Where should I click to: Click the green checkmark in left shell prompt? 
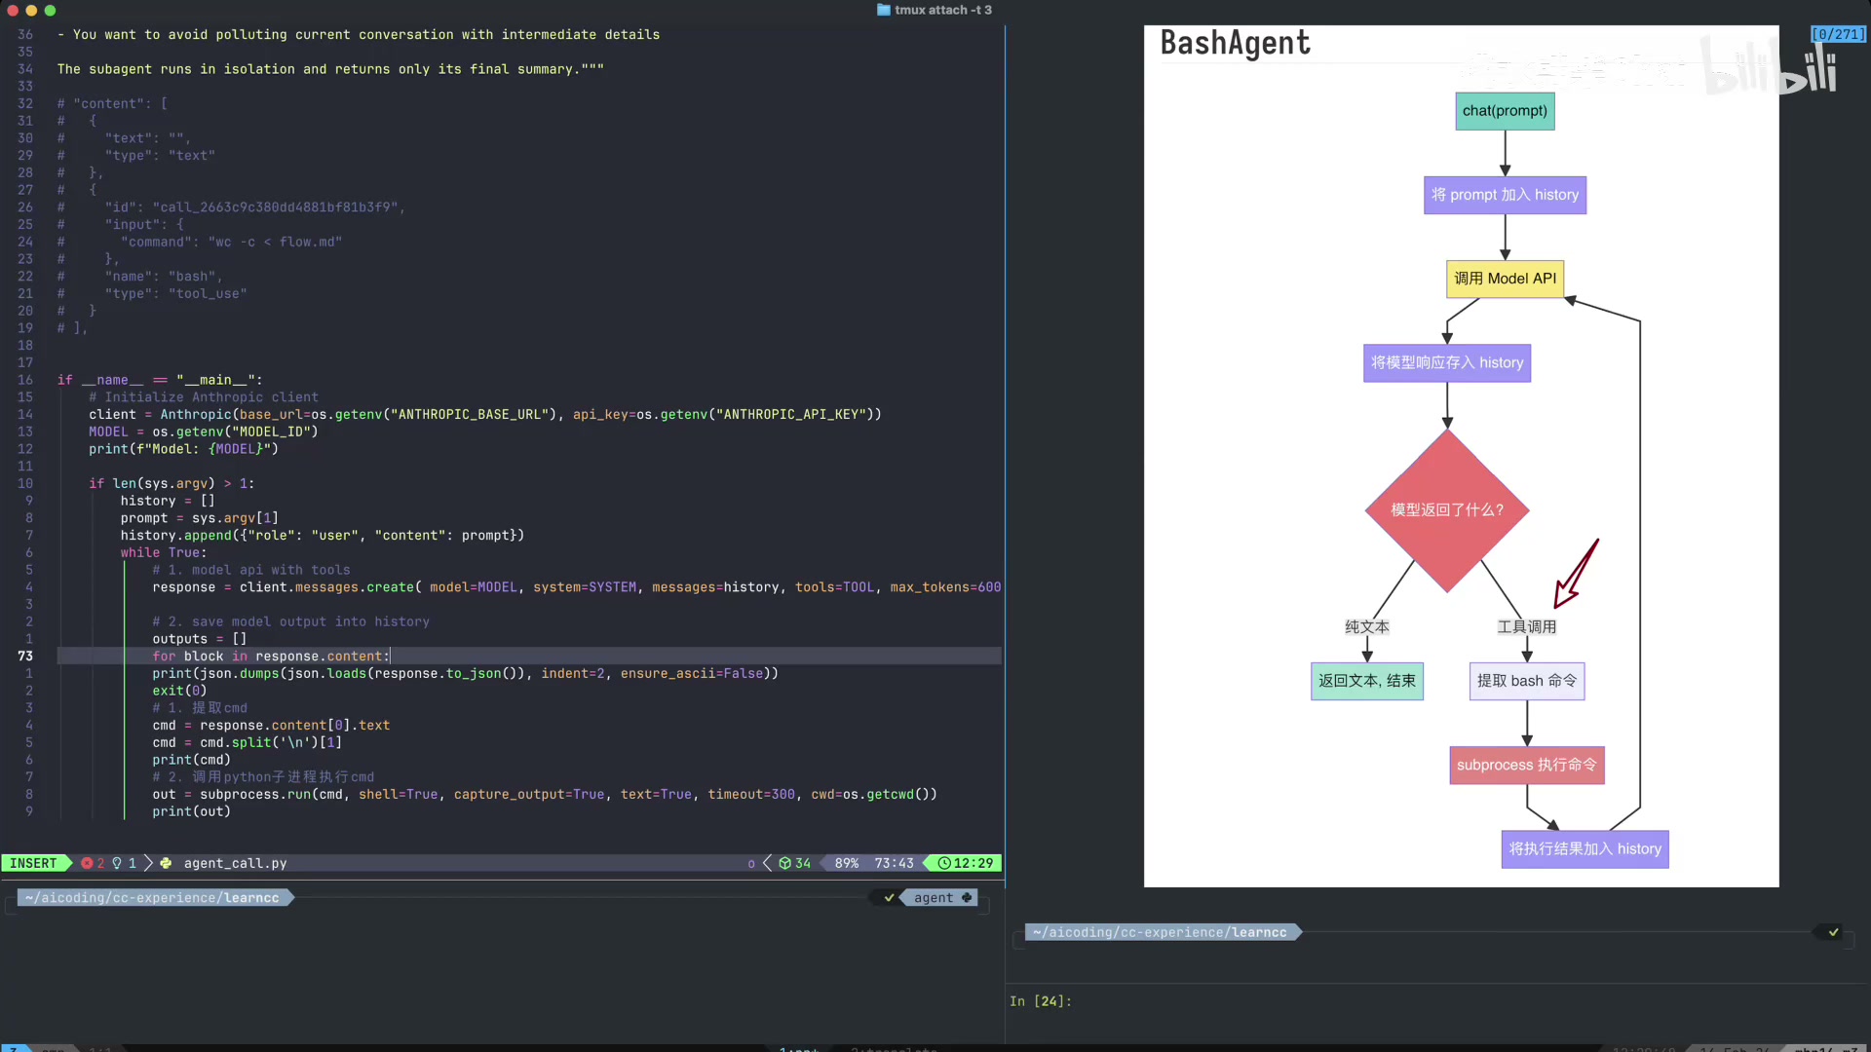tap(889, 898)
